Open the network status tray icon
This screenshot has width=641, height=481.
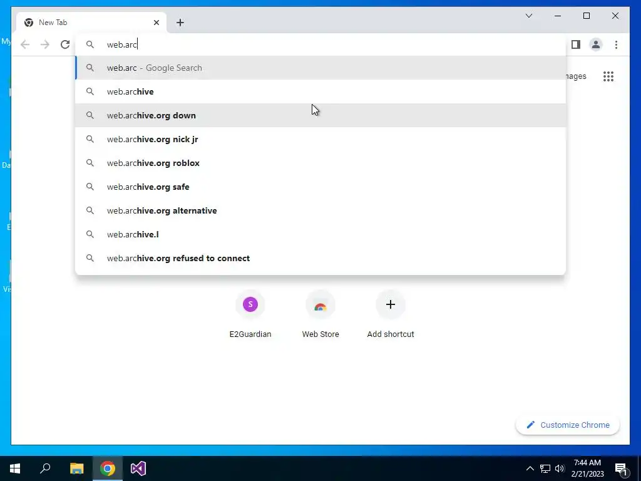(545, 468)
